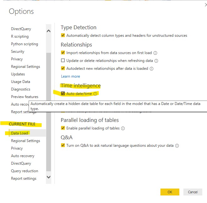Click info icon beside Enable parallel loading

[123, 128]
